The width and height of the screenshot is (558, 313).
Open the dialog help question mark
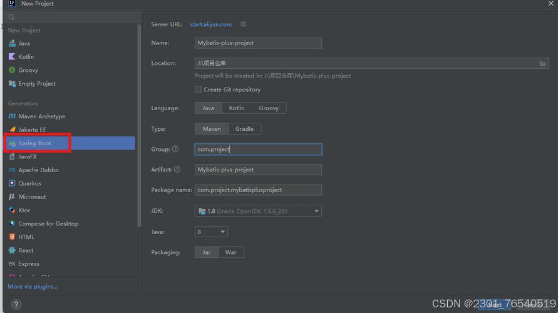pyautogui.click(x=16, y=304)
